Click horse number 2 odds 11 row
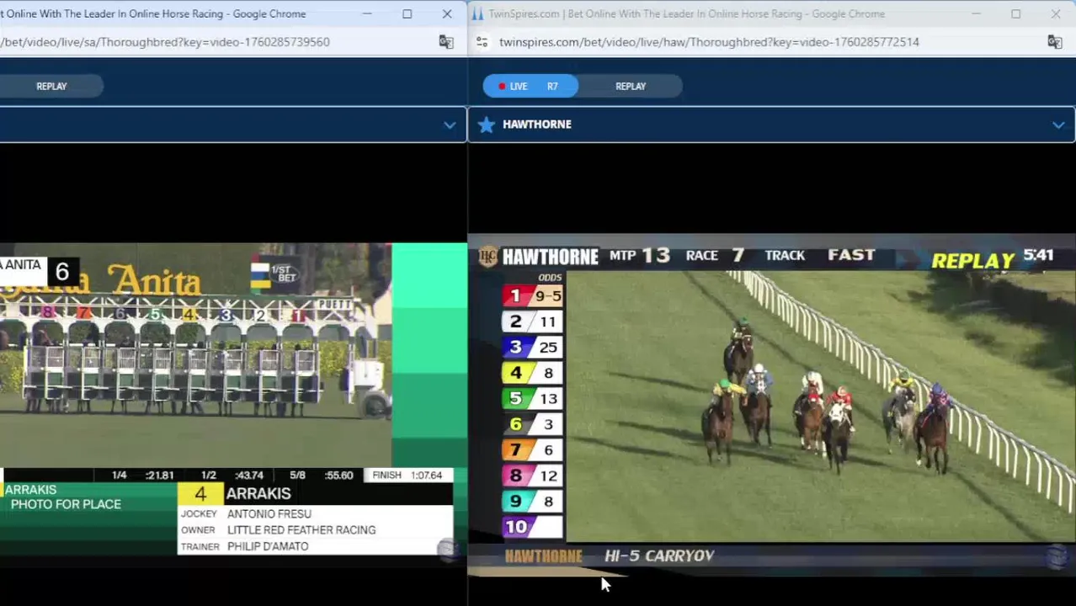Viewport: 1076px width, 606px height. point(532,322)
